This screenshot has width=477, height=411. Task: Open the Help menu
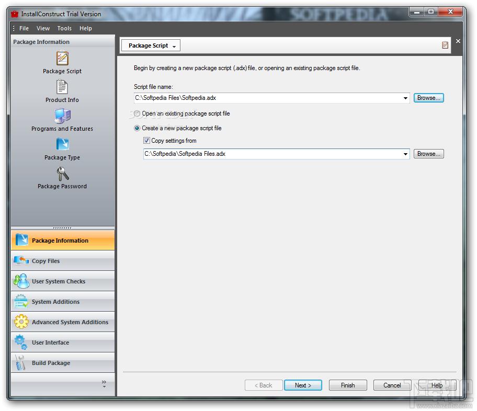click(x=85, y=28)
